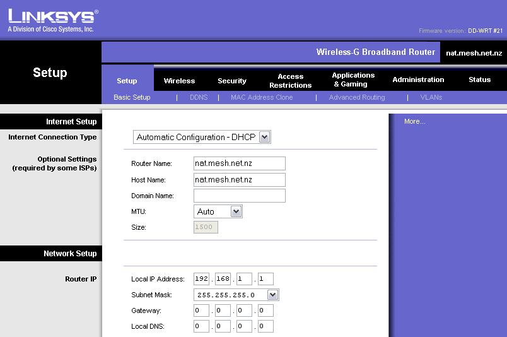
Task: Focus the empty Domain Name field
Action: point(239,196)
